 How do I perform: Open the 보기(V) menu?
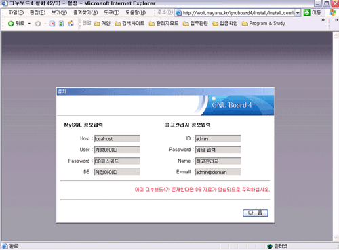click(59, 13)
